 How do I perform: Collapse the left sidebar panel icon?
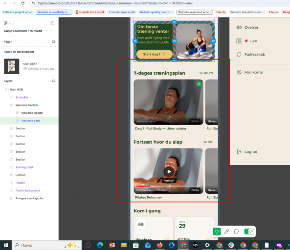52,23
